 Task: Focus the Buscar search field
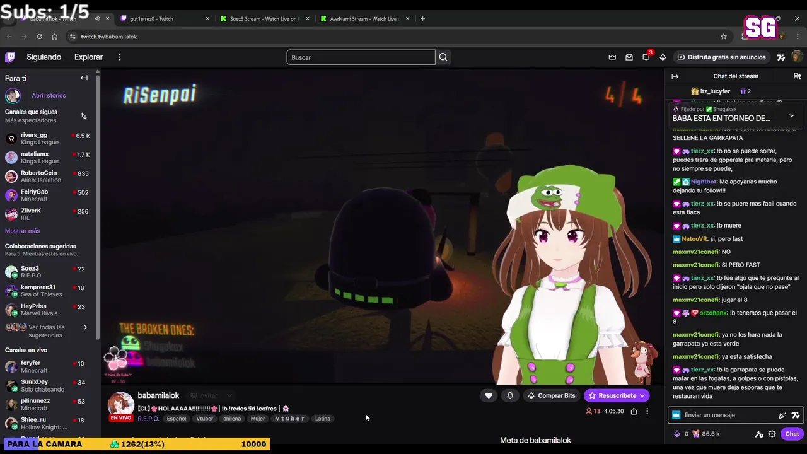point(361,57)
